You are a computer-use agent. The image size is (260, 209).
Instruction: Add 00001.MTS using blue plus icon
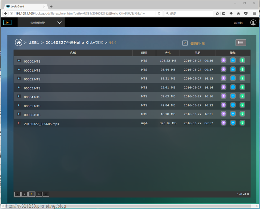click(233, 69)
